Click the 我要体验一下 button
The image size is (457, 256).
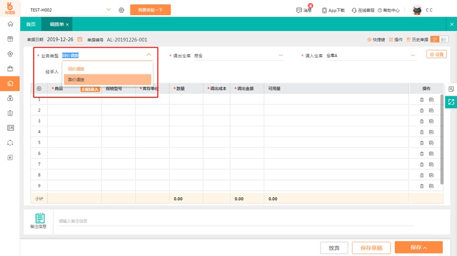(x=150, y=10)
